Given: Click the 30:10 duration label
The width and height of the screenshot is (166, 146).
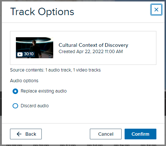Looking at the screenshot, I should [x=29, y=54].
